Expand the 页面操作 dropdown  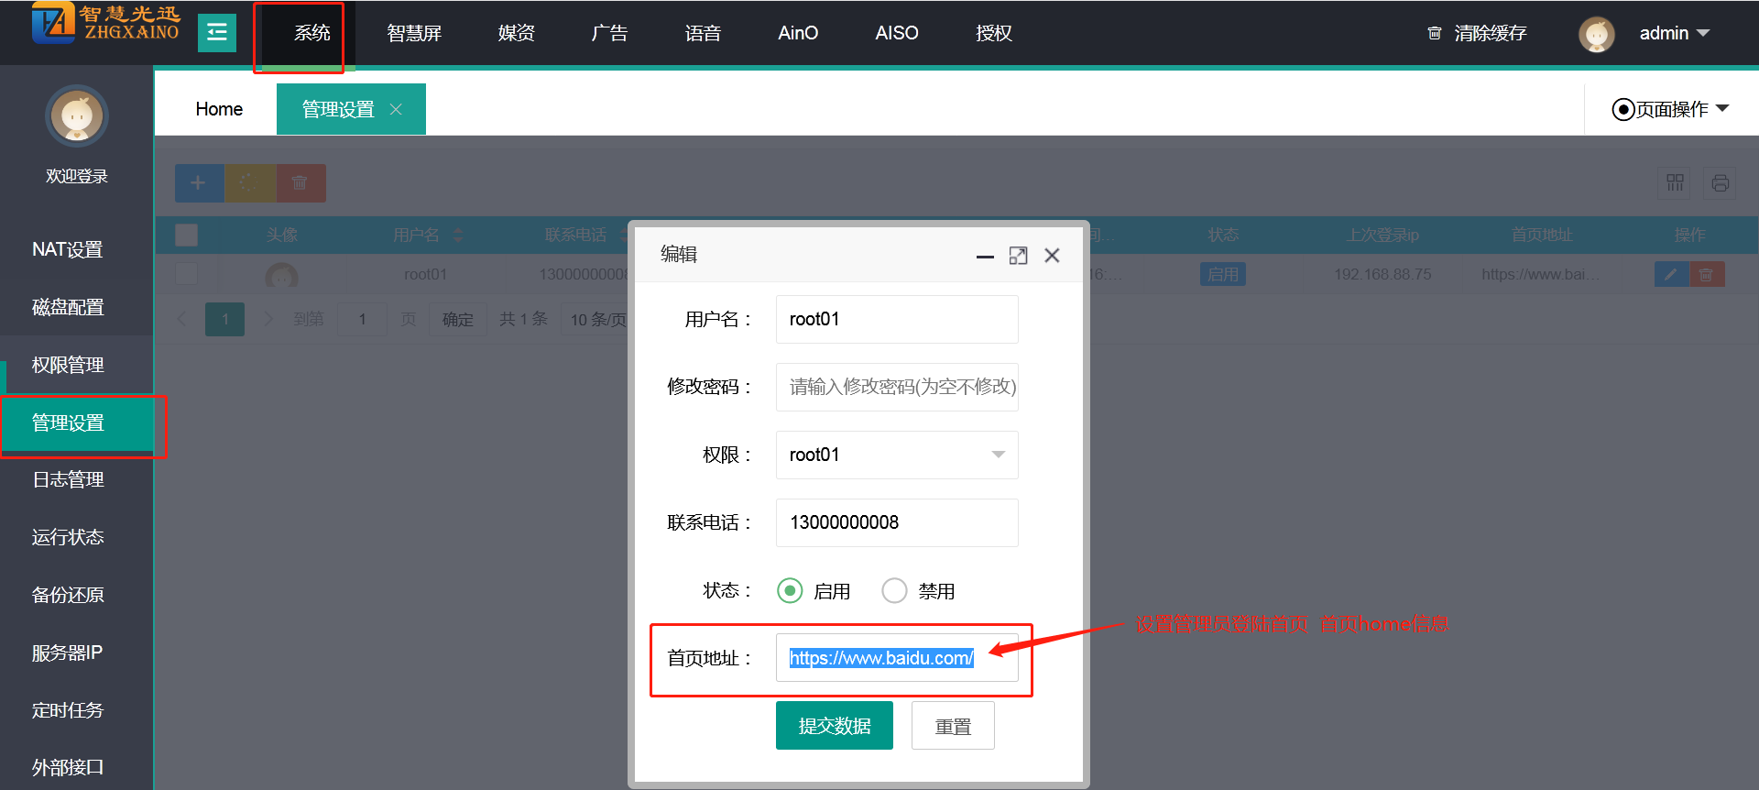[1670, 109]
